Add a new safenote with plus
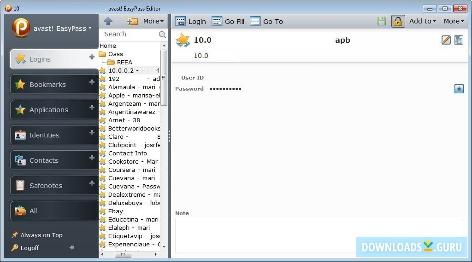The height and width of the screenshot is (262, 472). pos(92,183)
